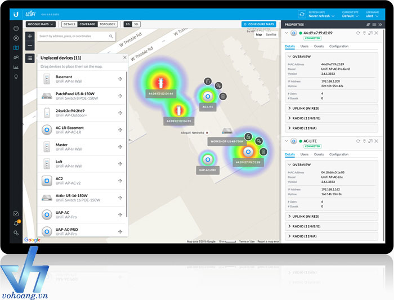Click the Configure Maps button
394x300 pixels.
(259, 24)
